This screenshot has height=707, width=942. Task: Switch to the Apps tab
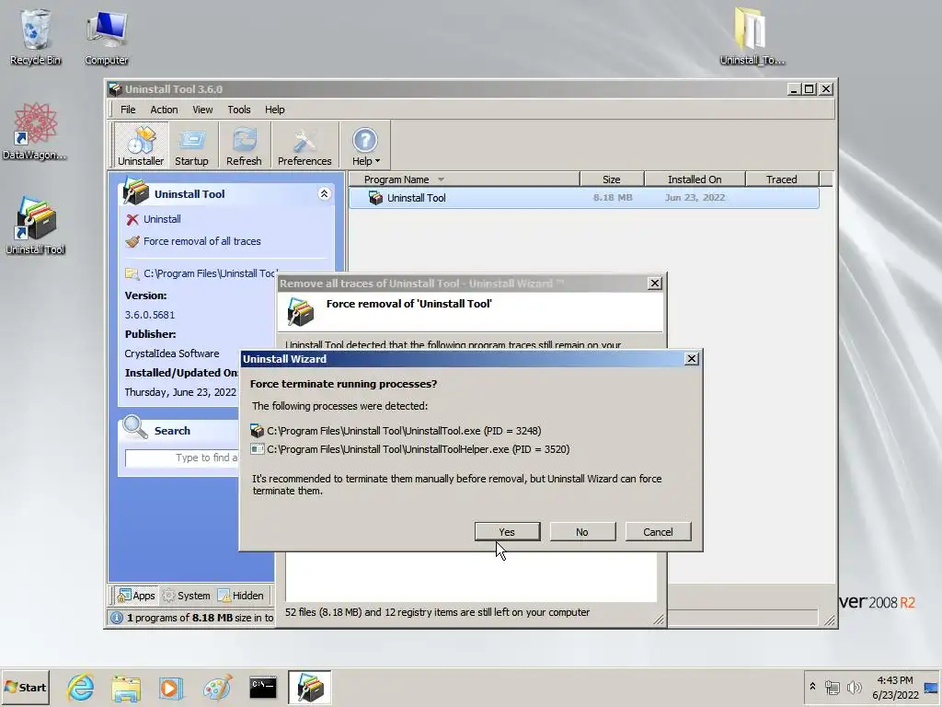137,596
